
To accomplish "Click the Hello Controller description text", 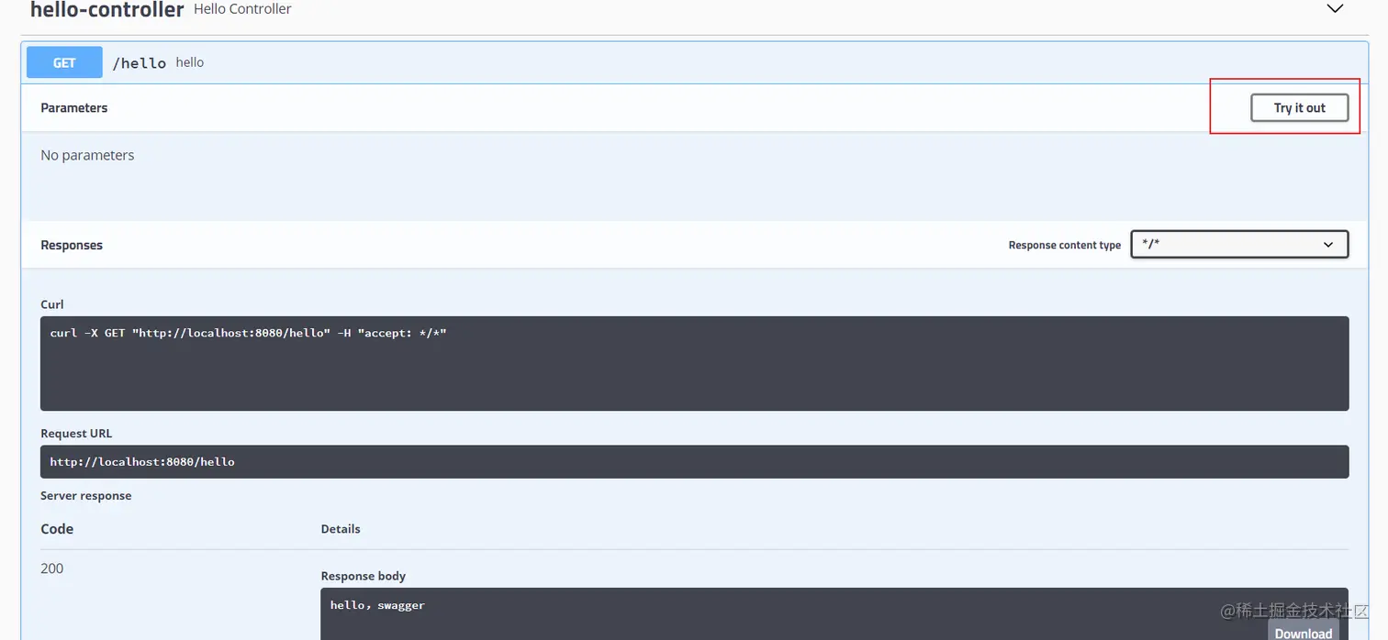I will [x=242, y=9].
